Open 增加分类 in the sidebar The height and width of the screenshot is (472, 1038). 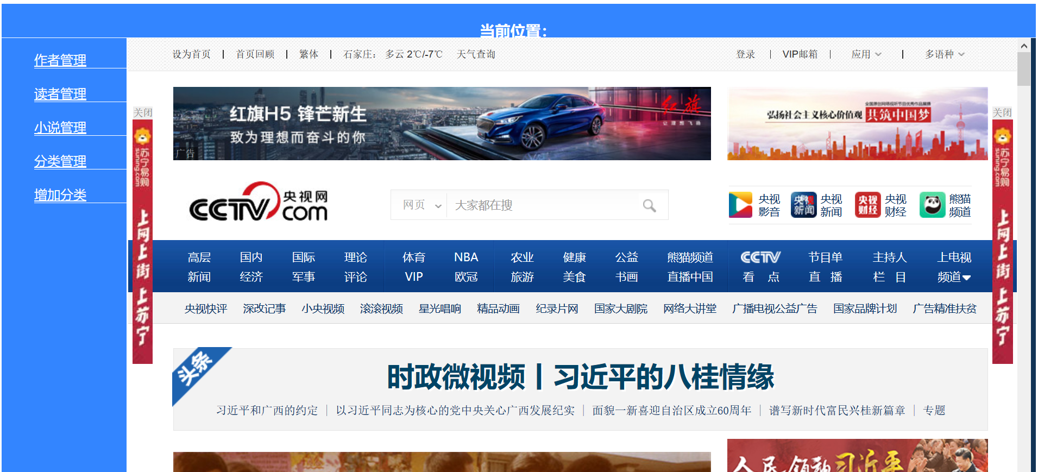60,194
